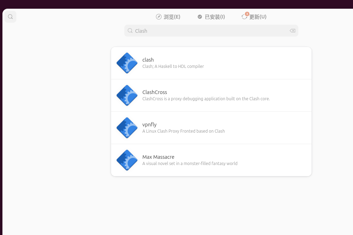
Task: Select the Max Massacre result title
Action: point(158,157)
